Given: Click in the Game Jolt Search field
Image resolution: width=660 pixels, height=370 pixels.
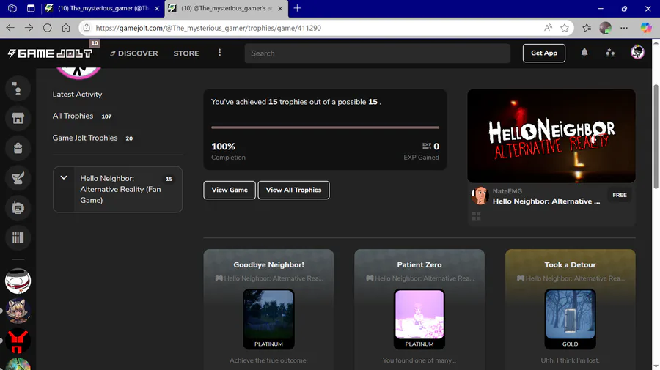Looking at the screenshot, I should 377,53.
